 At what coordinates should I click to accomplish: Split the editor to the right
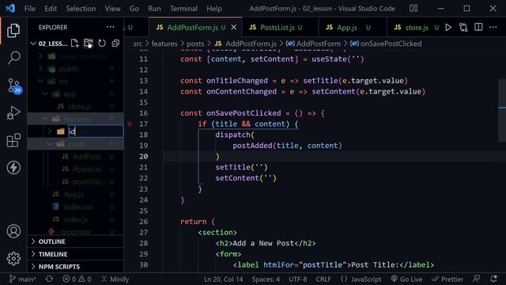pos(478,28)
